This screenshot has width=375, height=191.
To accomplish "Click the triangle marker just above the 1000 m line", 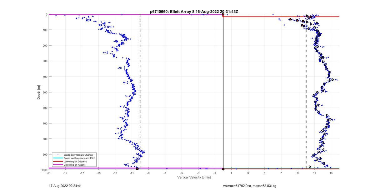I will [310, 167].
